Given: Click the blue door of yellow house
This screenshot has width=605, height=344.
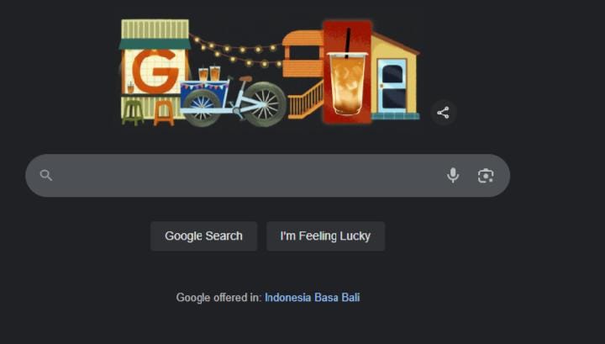Looking at the screenshot, I should (392, 86).
